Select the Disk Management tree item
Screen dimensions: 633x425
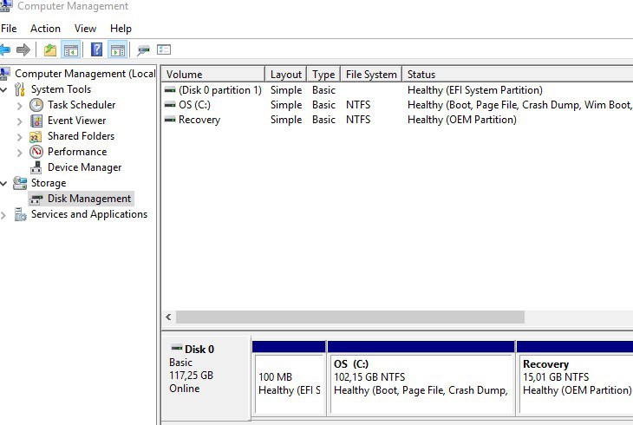pyautogui.click(x=89, y=199)
